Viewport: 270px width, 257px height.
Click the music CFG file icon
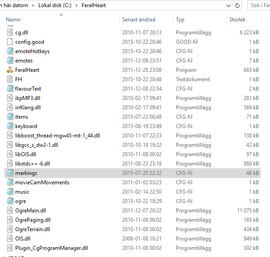pos(10,191)
